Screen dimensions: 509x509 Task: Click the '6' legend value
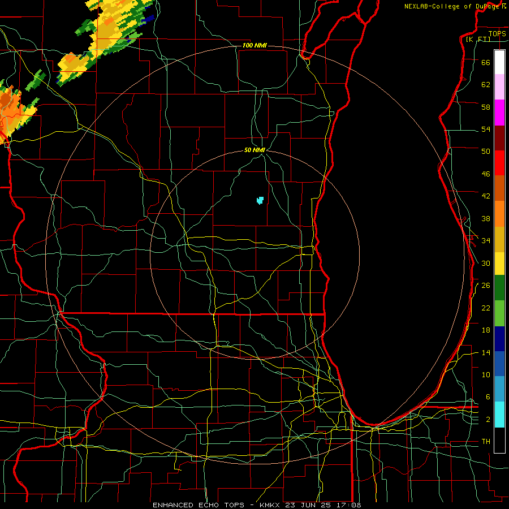(488, 397)
